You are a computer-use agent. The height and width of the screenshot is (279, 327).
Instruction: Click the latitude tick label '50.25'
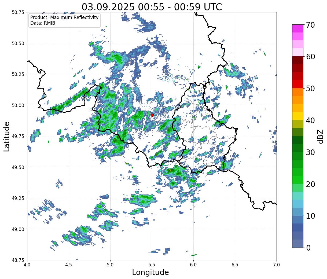pyautogui.click(x=18, y=74)
